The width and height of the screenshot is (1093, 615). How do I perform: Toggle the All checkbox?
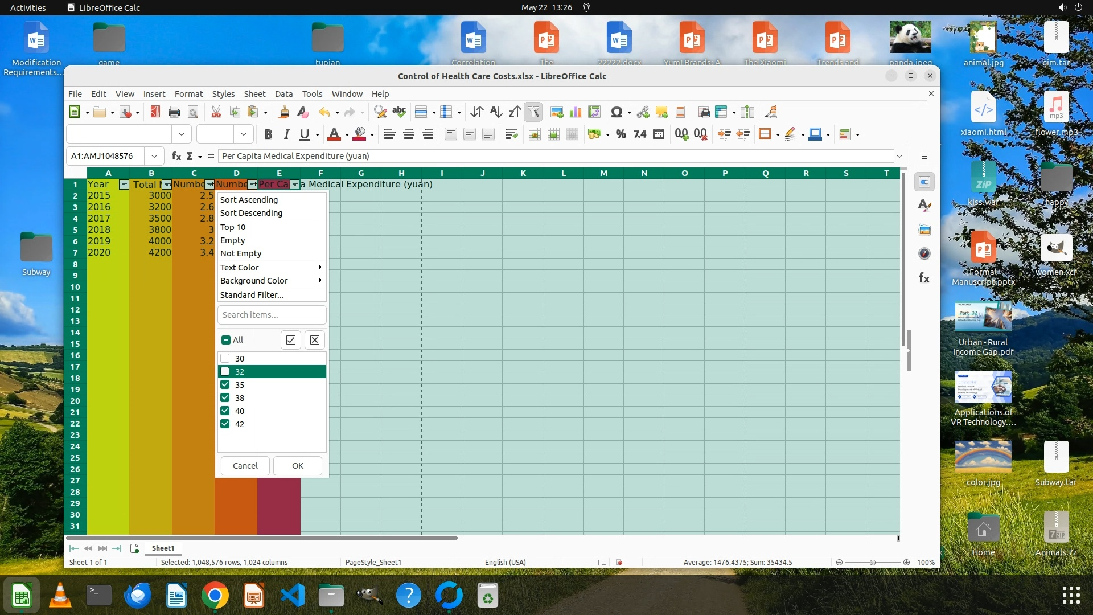click(226, 340)
